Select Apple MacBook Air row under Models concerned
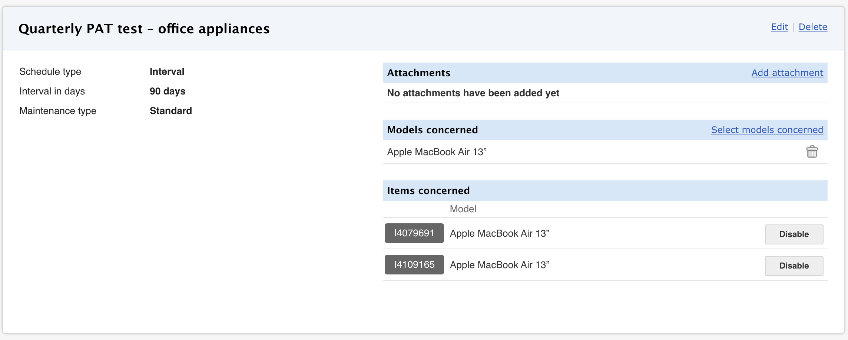 (437, 152)
